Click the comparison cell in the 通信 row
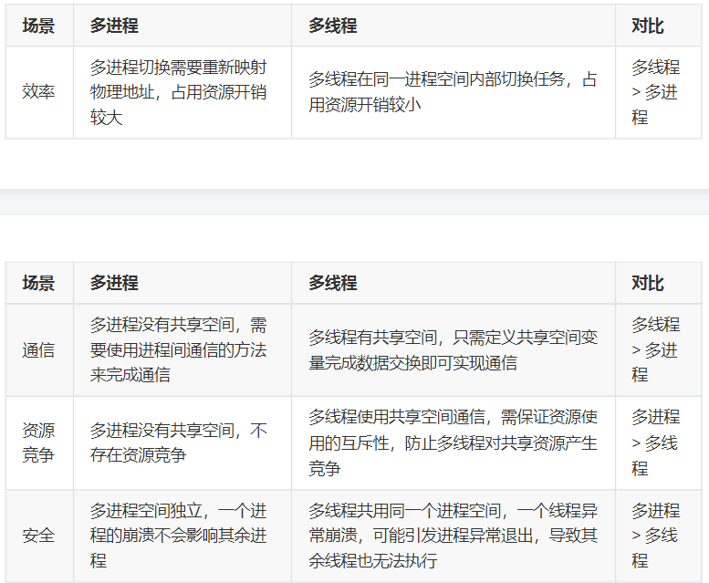Image resolution: width=709 pixels, height=583 pixels. coord(659,349)
